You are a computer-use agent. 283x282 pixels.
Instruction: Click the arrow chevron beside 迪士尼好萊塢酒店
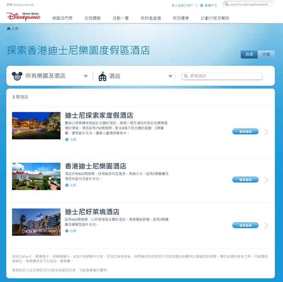(x=266, y=225)
